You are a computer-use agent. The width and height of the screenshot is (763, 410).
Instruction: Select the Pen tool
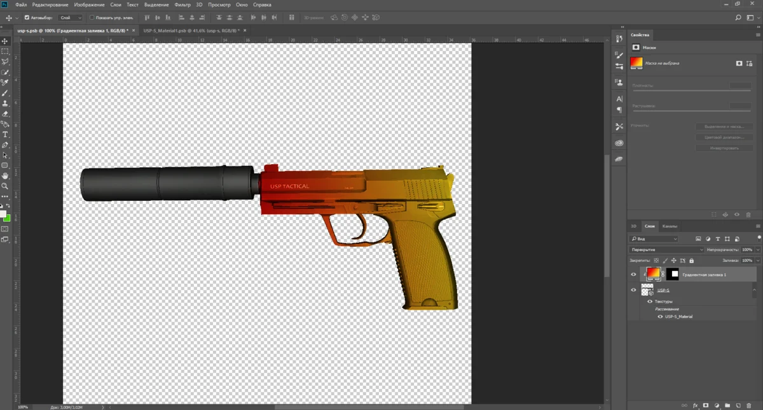click(5, 145)
